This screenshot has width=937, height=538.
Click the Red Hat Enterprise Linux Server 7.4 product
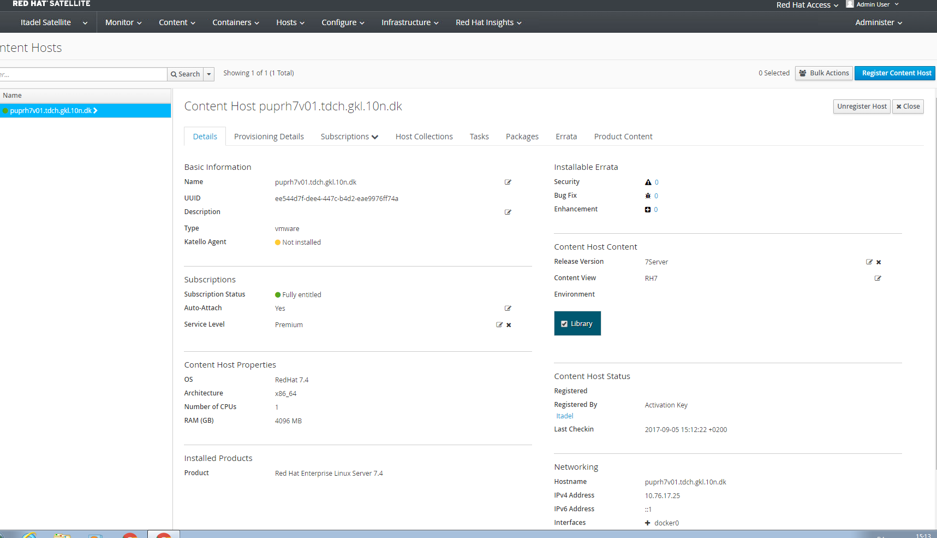tap(329, 474)
